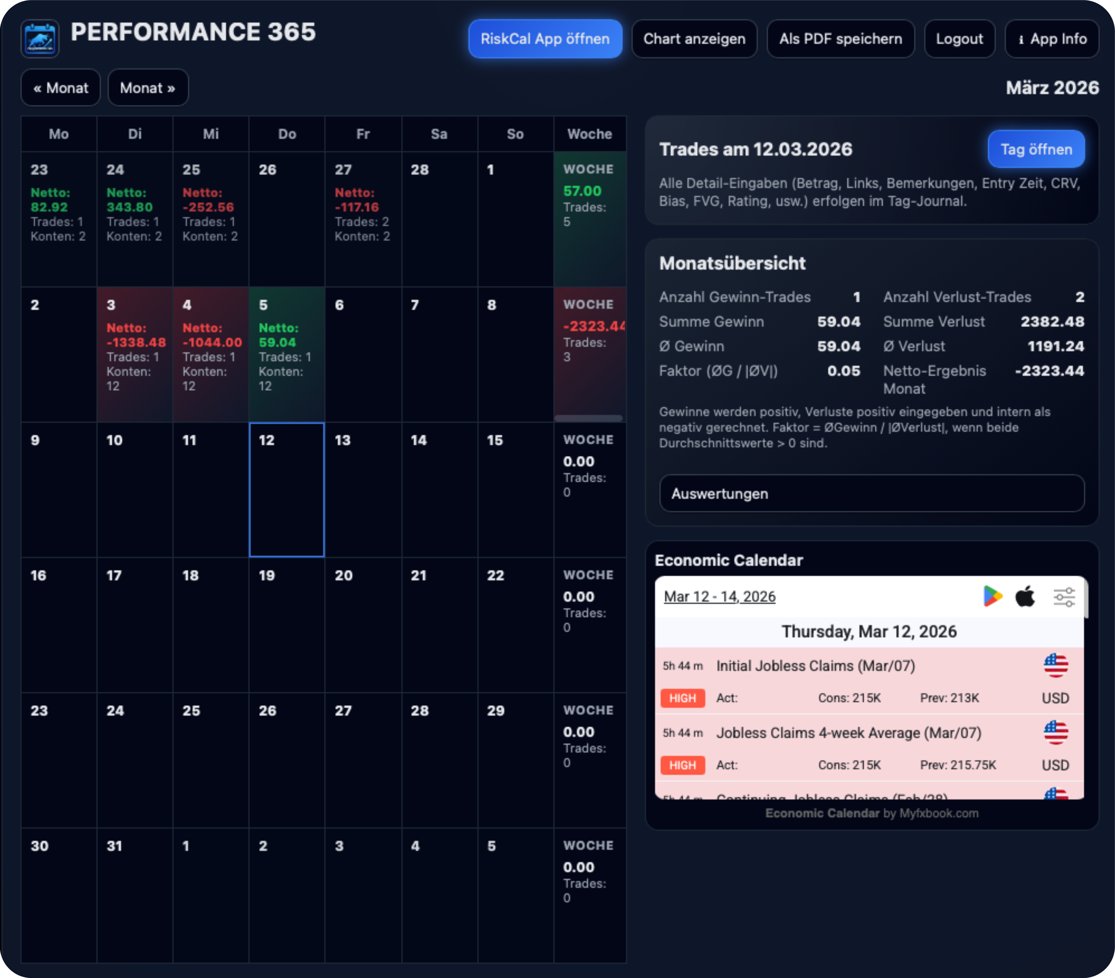Open the RiskCal App
Screen dimensions: 1115x978
[x=544, y=38]
